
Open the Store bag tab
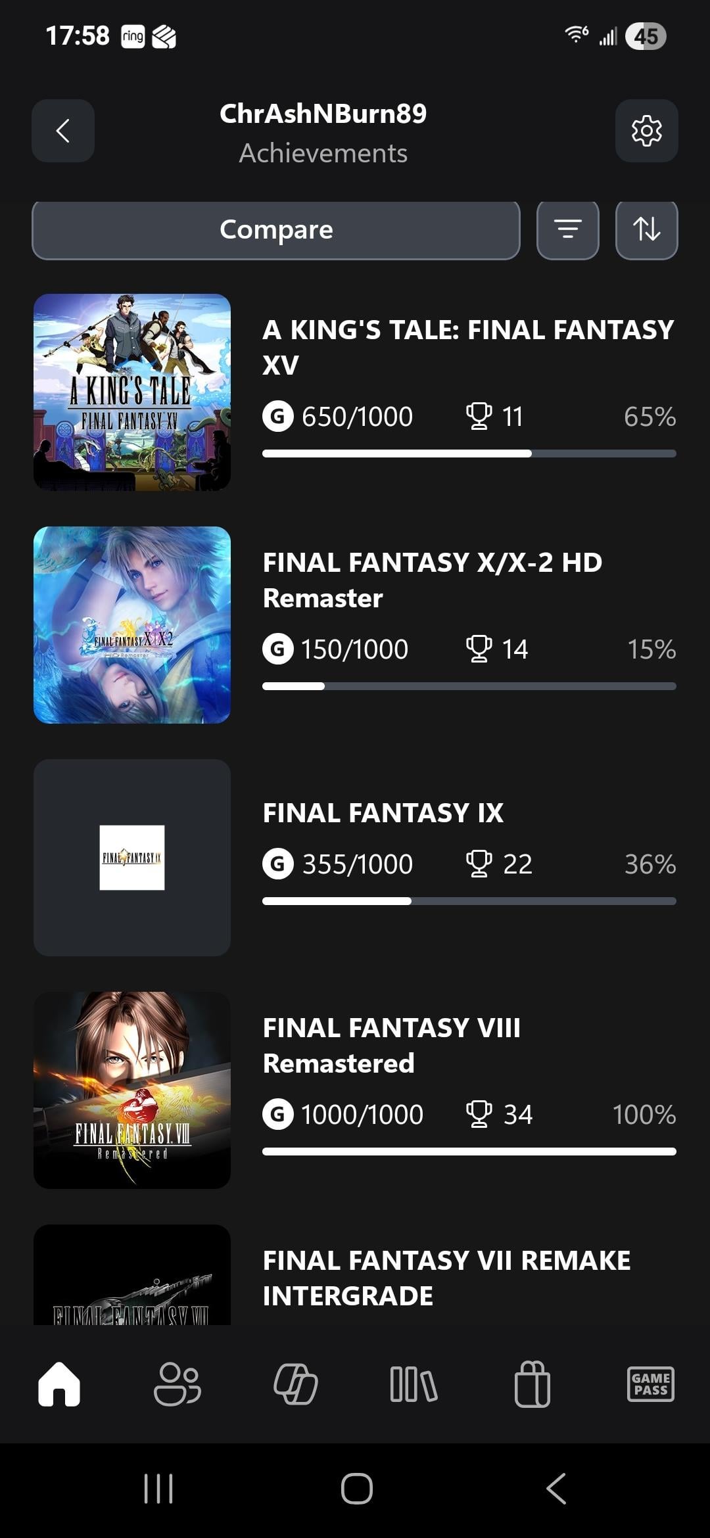(532, 1384)
